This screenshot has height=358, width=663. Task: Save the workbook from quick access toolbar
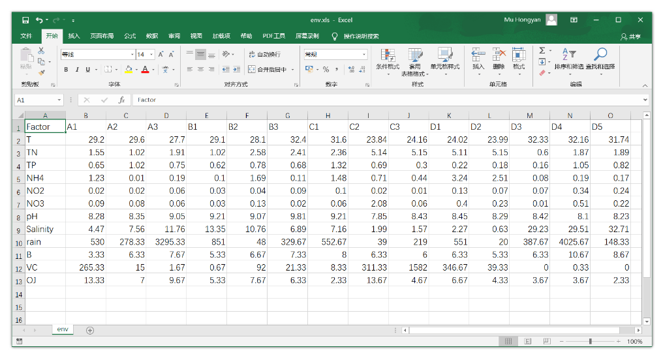pyautogui.click(x=25, y=20)
